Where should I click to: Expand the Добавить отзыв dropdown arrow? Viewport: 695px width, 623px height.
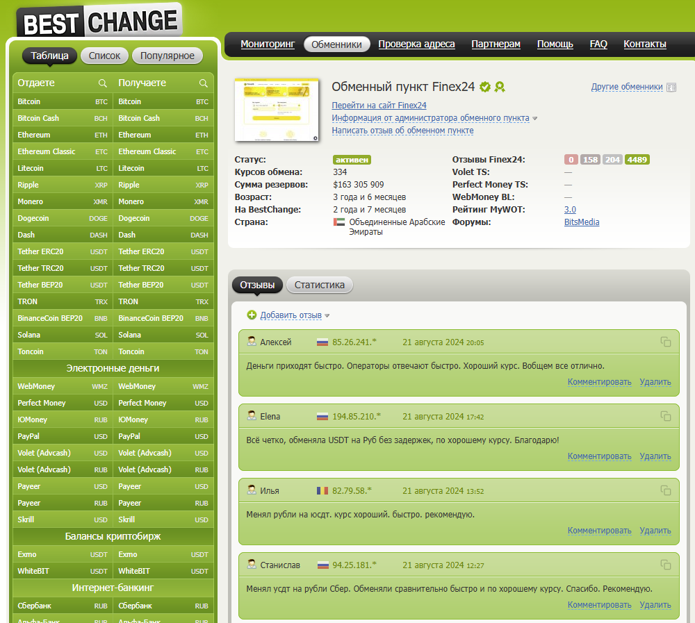coord(327,316)
